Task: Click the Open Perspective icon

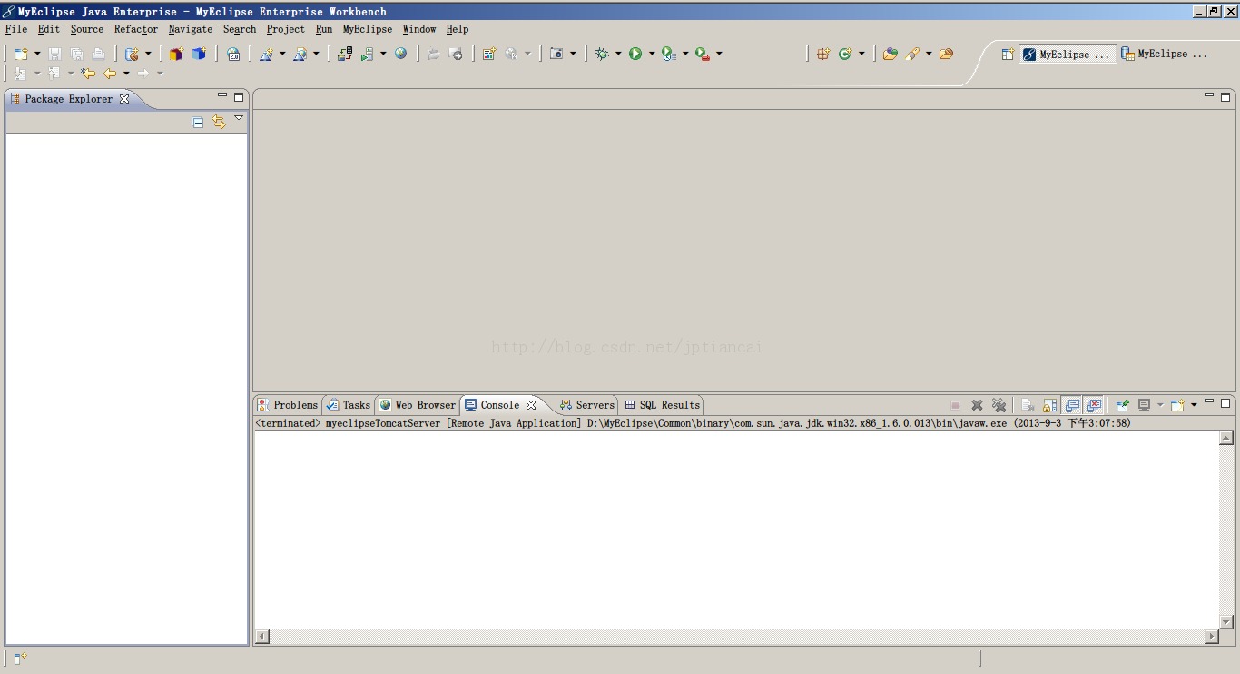Action: pos(1007,55)
